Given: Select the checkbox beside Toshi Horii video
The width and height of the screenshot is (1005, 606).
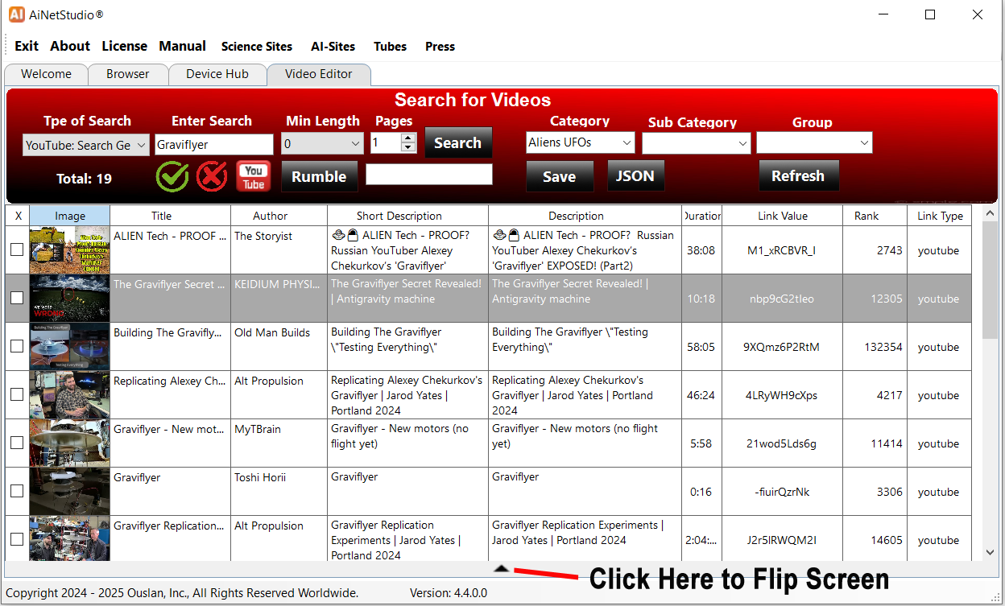Looking at the screenshot, I should 17,492.
